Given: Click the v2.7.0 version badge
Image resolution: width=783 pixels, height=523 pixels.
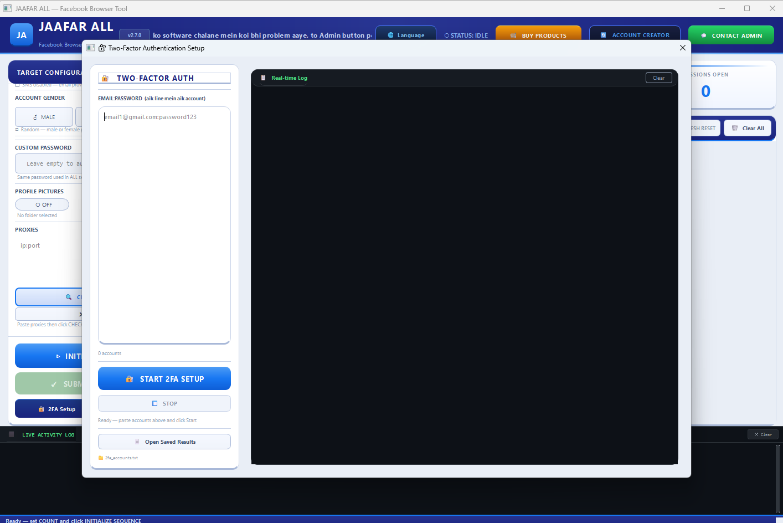Looking at the screenshot, I should [135, 35].
